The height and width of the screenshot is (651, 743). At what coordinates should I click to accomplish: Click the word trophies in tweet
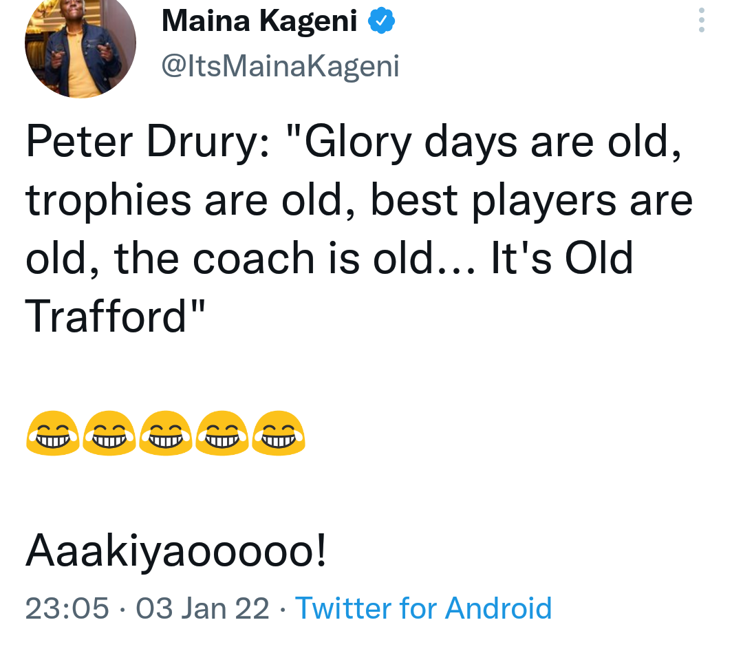[109, 201]
